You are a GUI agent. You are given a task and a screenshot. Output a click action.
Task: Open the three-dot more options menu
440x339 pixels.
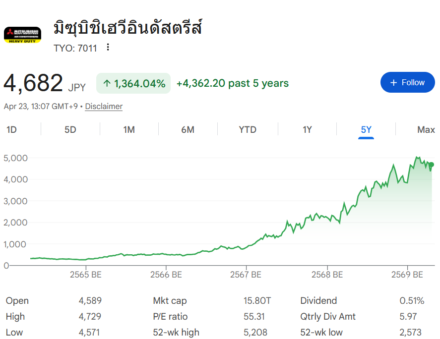[x=108, y=48]
